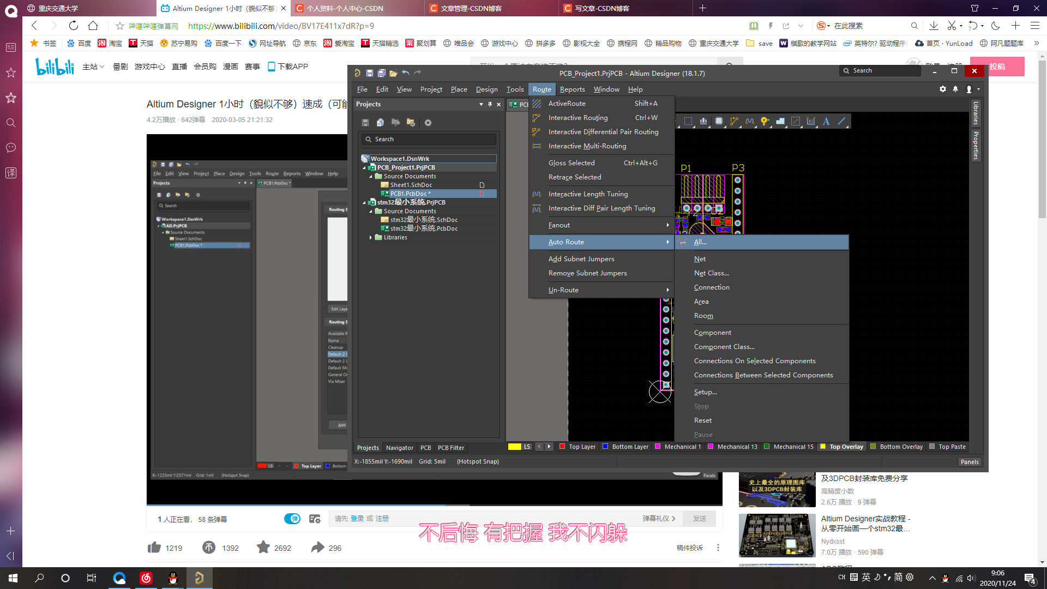This screenshot has height=589, width=1047.
Task: Open the Properties side panel tab
Action: (x=976, y=146)
